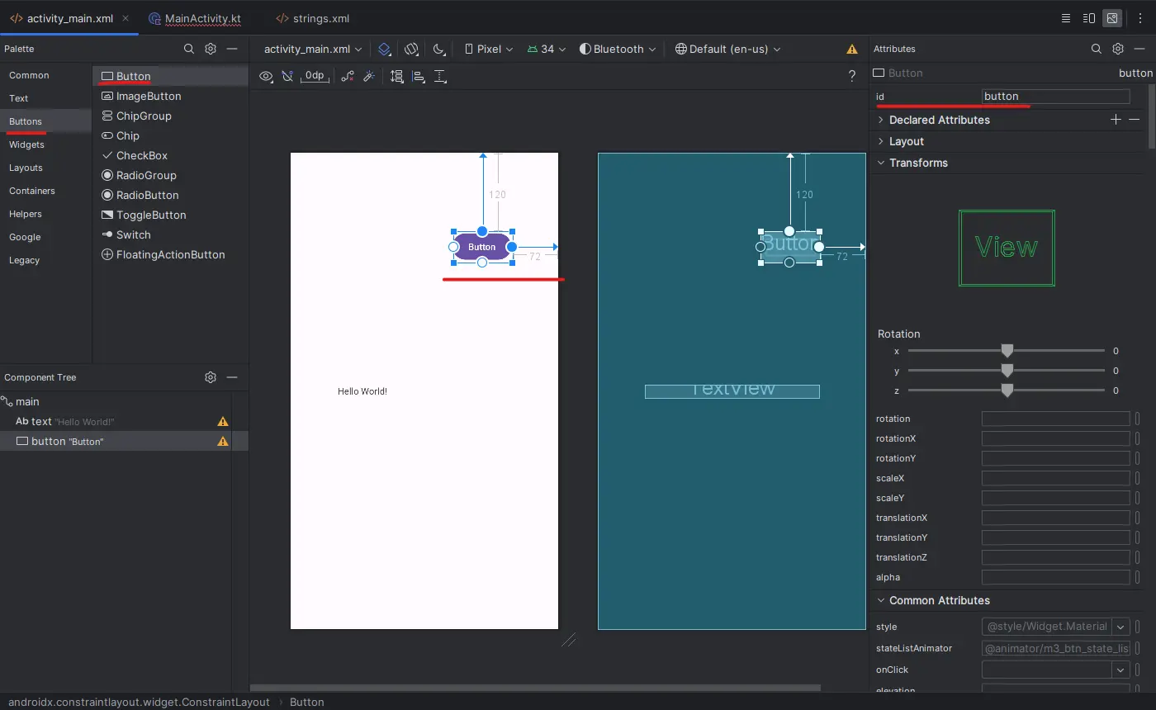Open Attributes panel settings gear

[1118, 49]
